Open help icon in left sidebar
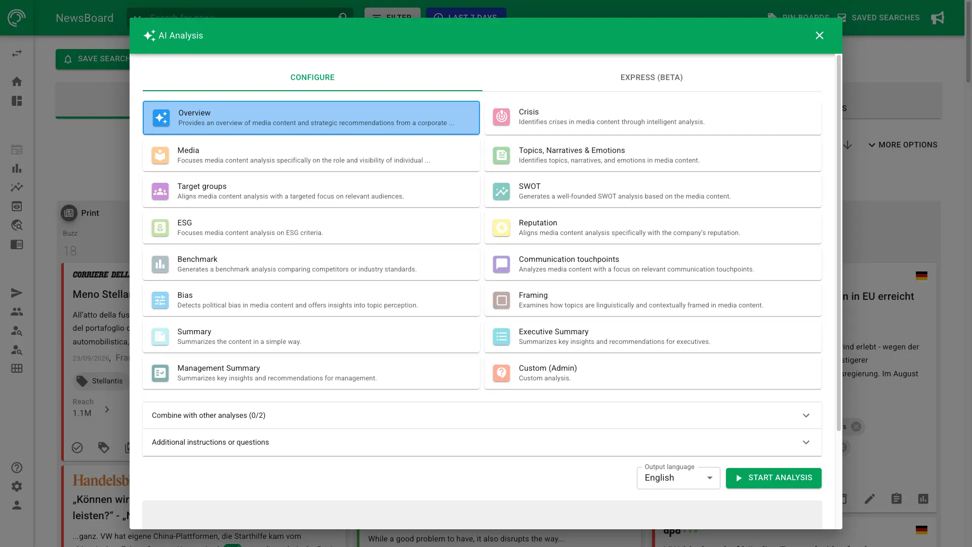 point(17,467)
